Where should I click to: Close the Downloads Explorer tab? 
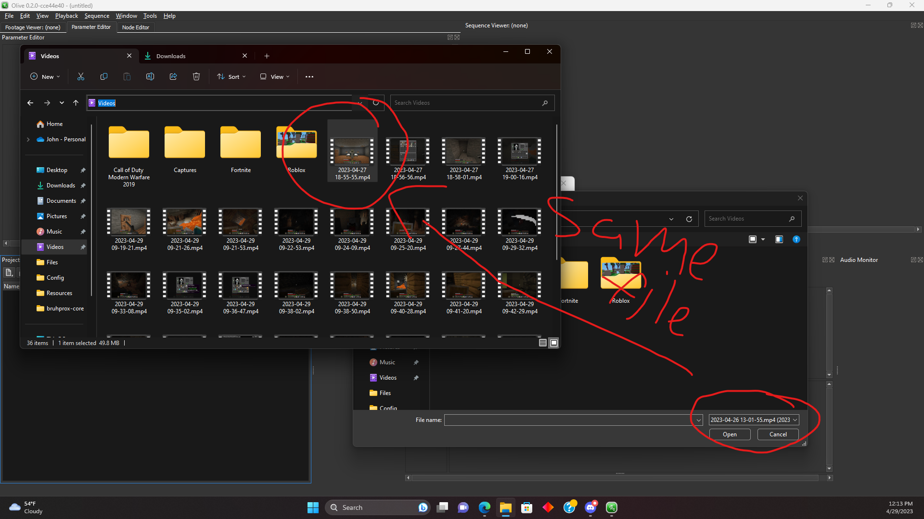point(244,56)
